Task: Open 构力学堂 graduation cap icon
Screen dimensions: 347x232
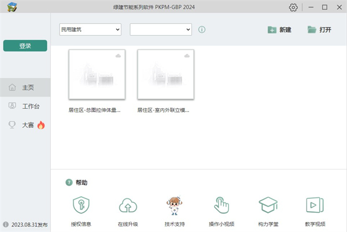Action: (268, 205)
